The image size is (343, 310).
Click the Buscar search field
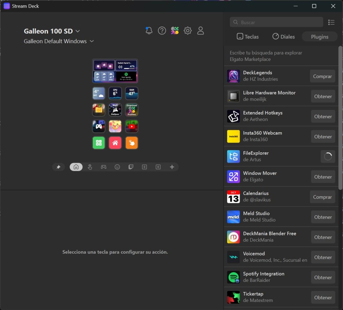click(276, 22)
